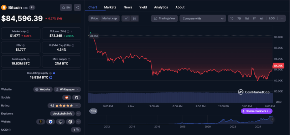Select the All time range
This screenshot has width=290, height=135.
[262, 19]
